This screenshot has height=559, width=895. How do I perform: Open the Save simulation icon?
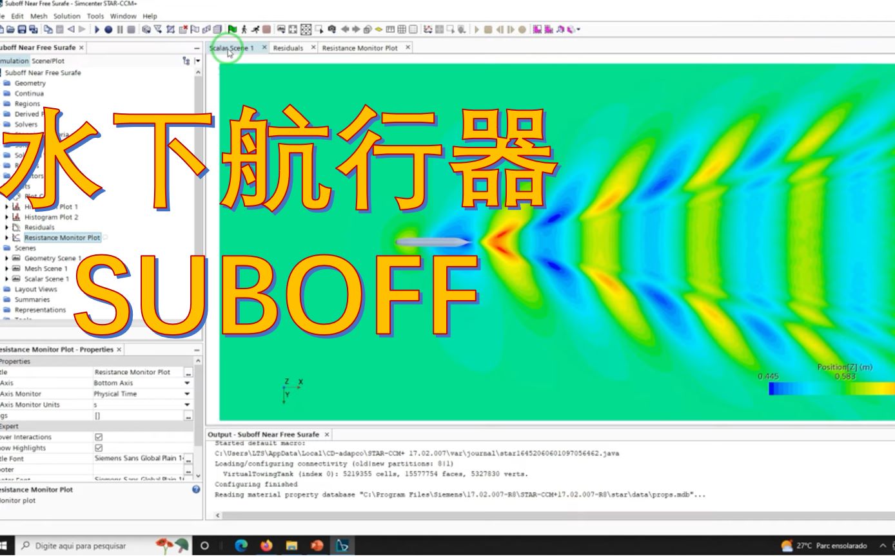click(x=23, y=29)
